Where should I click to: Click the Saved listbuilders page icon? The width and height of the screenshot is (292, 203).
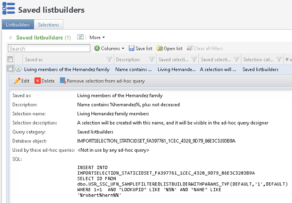click(8, 8)
